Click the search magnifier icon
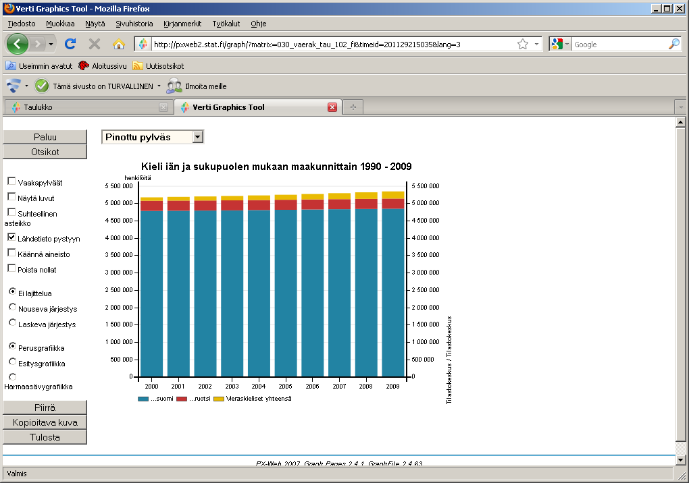 pyautogui.click(x=674, y=44)
